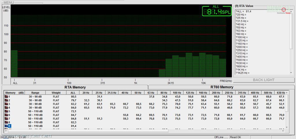
Task: Select the memory 3 row icon
Action: click(6, 104)
